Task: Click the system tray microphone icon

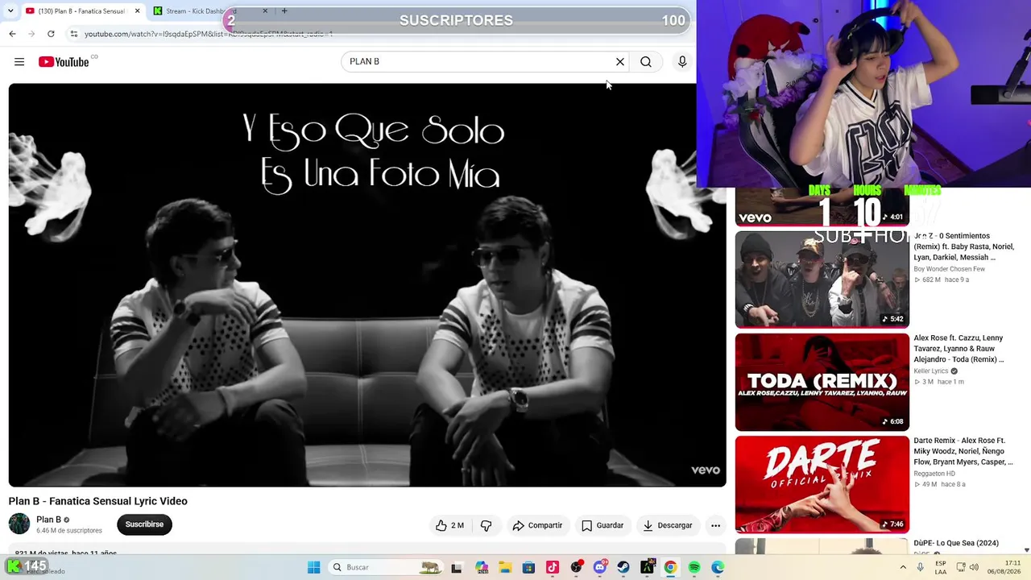Action: click(x=921, y=567)
